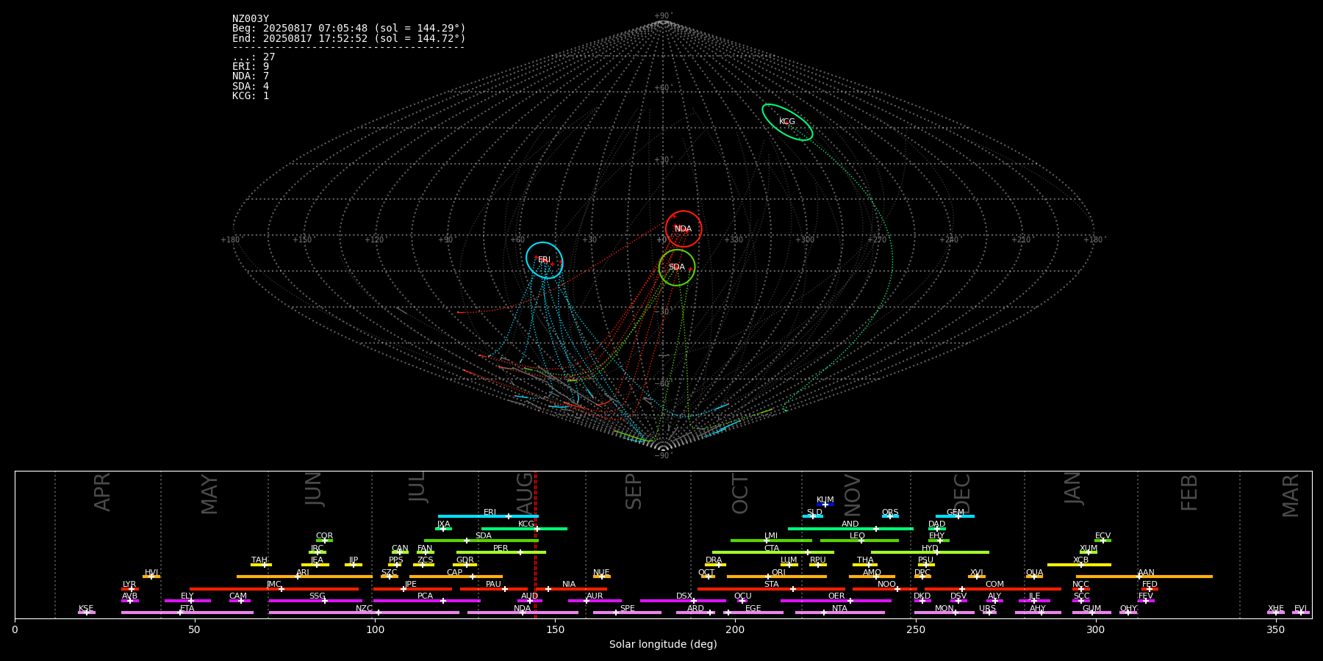
Task: Click the AND shower bar in timeline
Action: click(850, 529)
